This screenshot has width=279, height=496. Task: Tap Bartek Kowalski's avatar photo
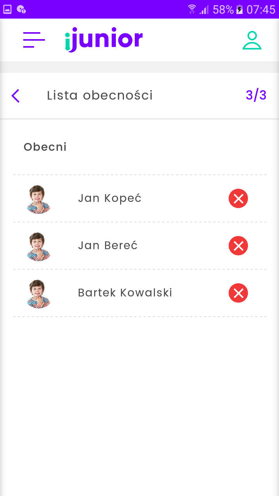tap(38, 293)
